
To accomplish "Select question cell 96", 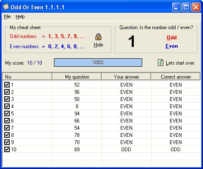I will tap(77, 92).
